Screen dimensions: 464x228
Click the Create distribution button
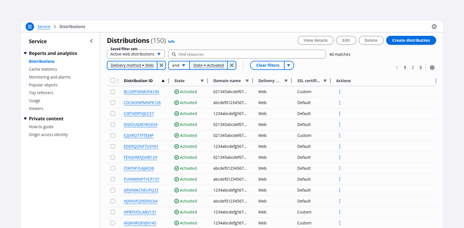coord(411,41)
